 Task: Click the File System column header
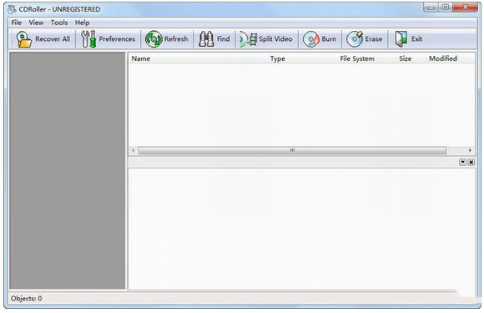357,58
